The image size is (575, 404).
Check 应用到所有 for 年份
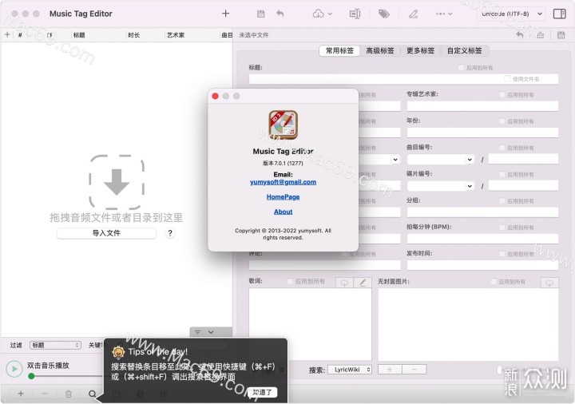[502, 121]
